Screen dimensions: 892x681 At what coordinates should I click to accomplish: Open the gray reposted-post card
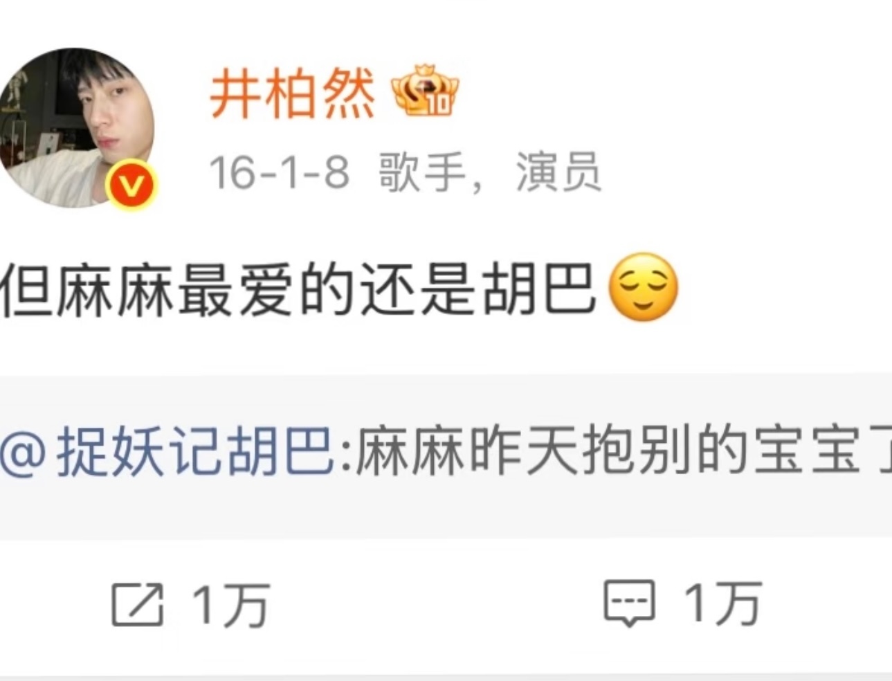click(446, 456)
